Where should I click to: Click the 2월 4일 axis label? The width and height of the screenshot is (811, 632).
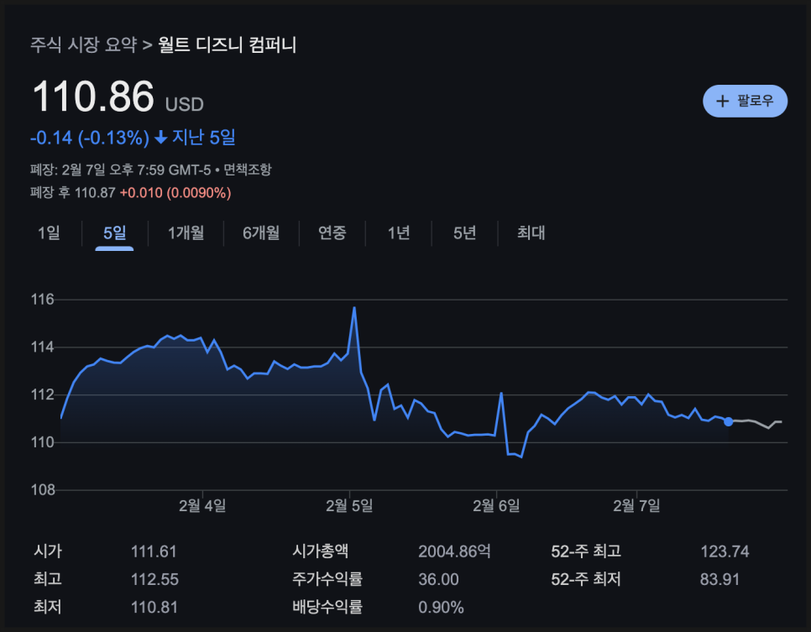(202, 505)
